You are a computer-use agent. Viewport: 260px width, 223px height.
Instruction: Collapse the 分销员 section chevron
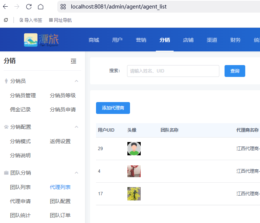[76, 81]
